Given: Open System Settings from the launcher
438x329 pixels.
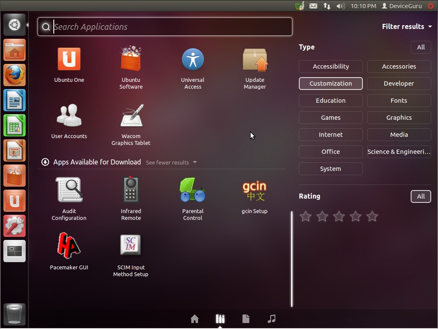Looking at the screenshot, I should click(x=15, y=225).
